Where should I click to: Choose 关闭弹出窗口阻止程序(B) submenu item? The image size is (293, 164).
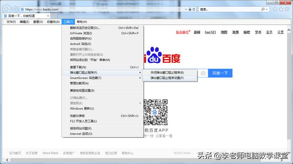[170, 72]
